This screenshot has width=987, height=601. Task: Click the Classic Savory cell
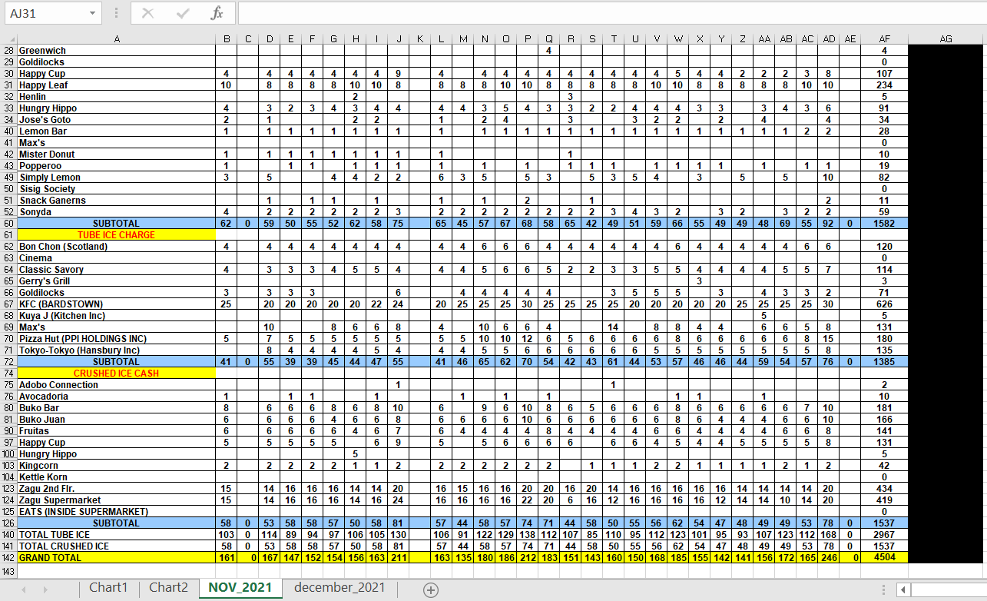(x=116, y=270)
